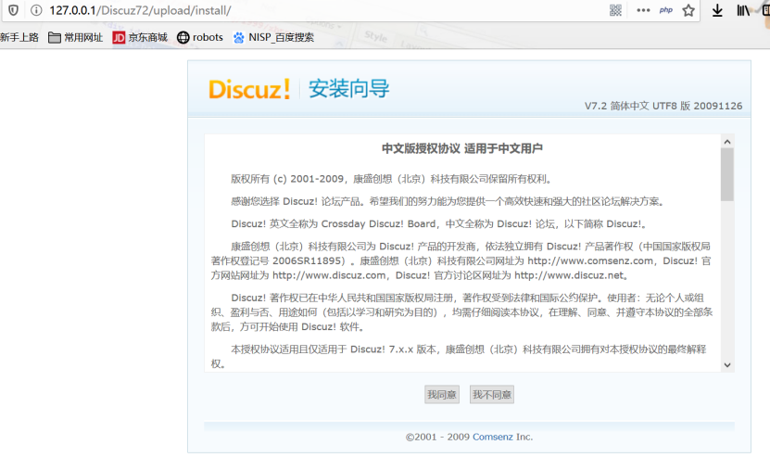770x470 pixels.
Task: Click the license scrollbar up arrow
Action: pos(727,142)
